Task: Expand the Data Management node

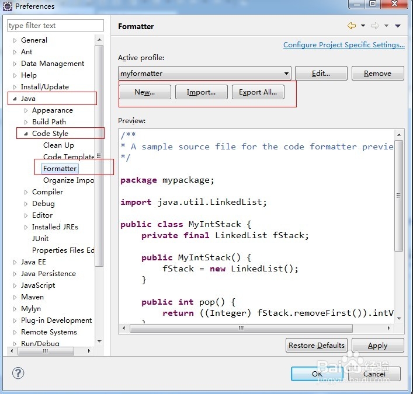Action: 15,64
